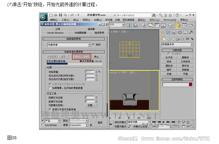
Task: Toggle the 活动 active checkbox
Action: coord(93,45)
